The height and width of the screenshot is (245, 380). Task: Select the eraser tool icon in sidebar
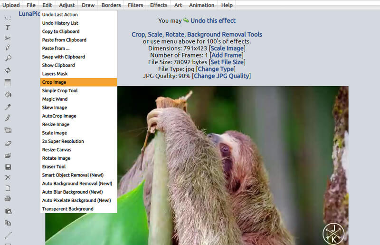coord(8,143)
